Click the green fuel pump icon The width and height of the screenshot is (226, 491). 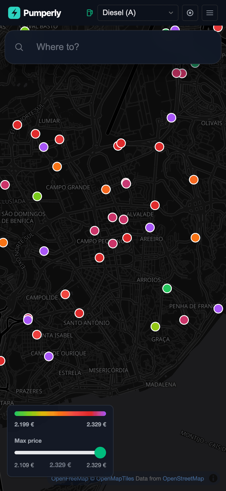pos(90,13)
